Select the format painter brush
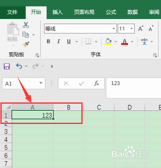 pyautogui.click(x=26, y=44)
